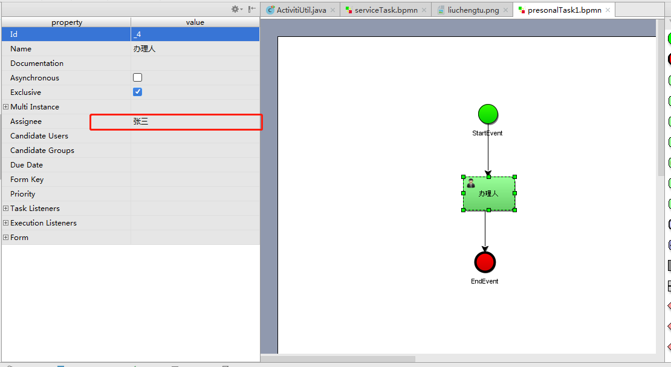The width and height of the screenshot is (671, 367).
Task: Select the red EndEvent circle on canvas
Action: [x=485, y=262]
